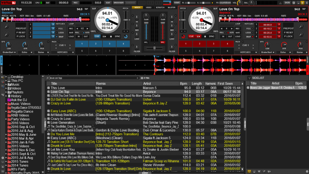Click the Music Videos red folder icon
Screen dimensions: 309x174
coord(9,104)
